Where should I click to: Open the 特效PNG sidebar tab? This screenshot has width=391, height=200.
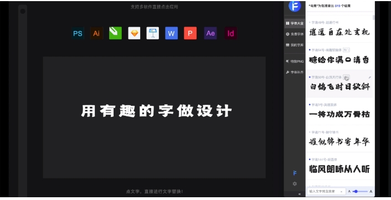pos(295,61)
